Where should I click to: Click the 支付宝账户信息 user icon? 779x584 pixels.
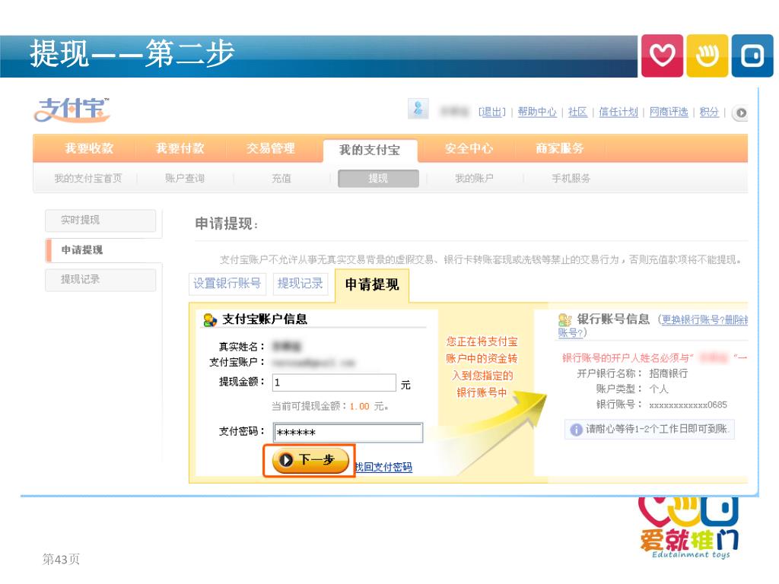pyautogui.click(x=210, y=320)
